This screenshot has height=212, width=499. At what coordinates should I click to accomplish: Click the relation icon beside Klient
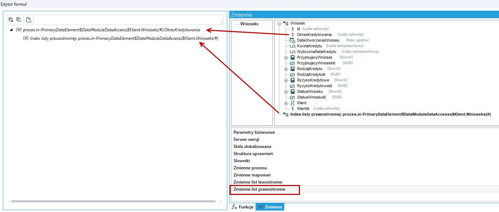293,103
